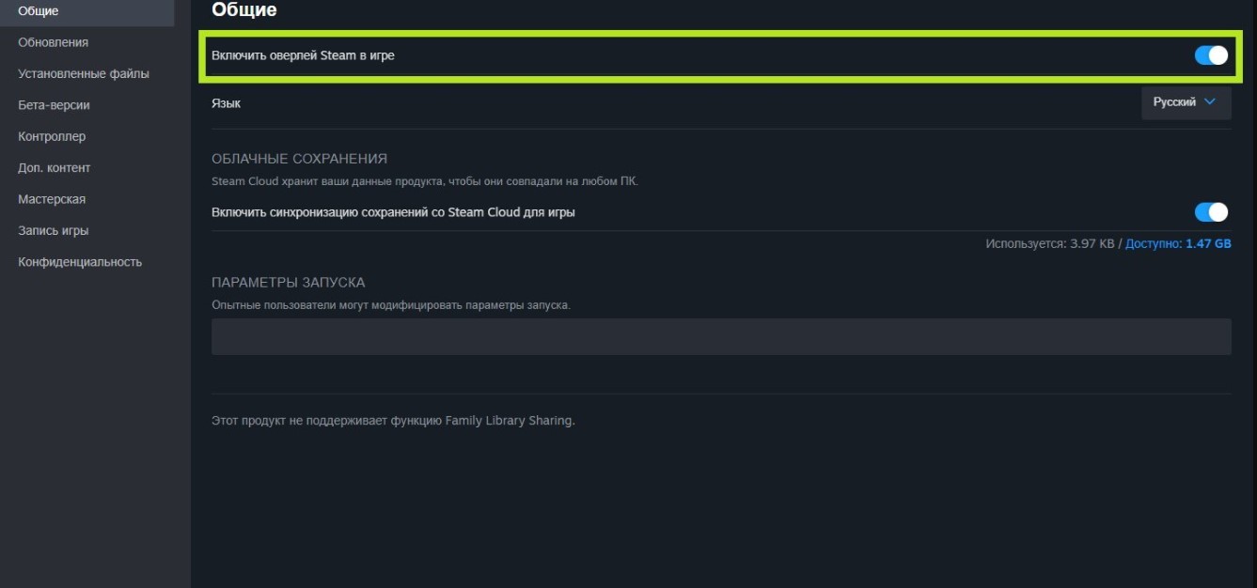Click the Steam Cloud synchronization label text
The height and width of the screenshot is (588, 1257).
point(393,212)
